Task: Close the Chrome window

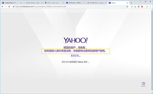Action: (150, 2)
